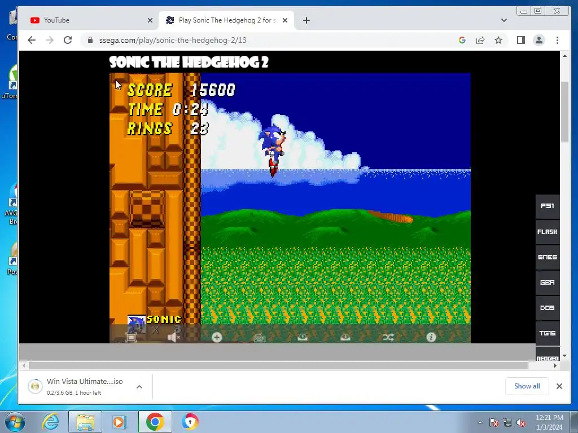The width and height of the screenshot is (578, 433).
Task: Open the emulator keyboard controls icon
Action: click(260, 337)
